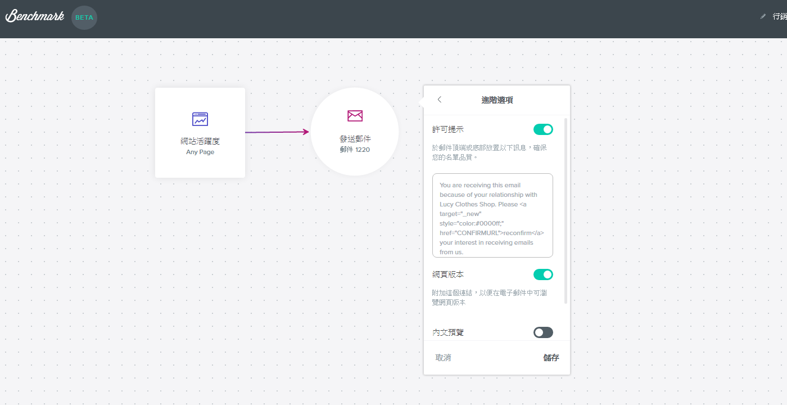Viewport: 787px width, 405px height.
Task: Click the pencil edit icon beside 行銷
Action: click(763, 17)
